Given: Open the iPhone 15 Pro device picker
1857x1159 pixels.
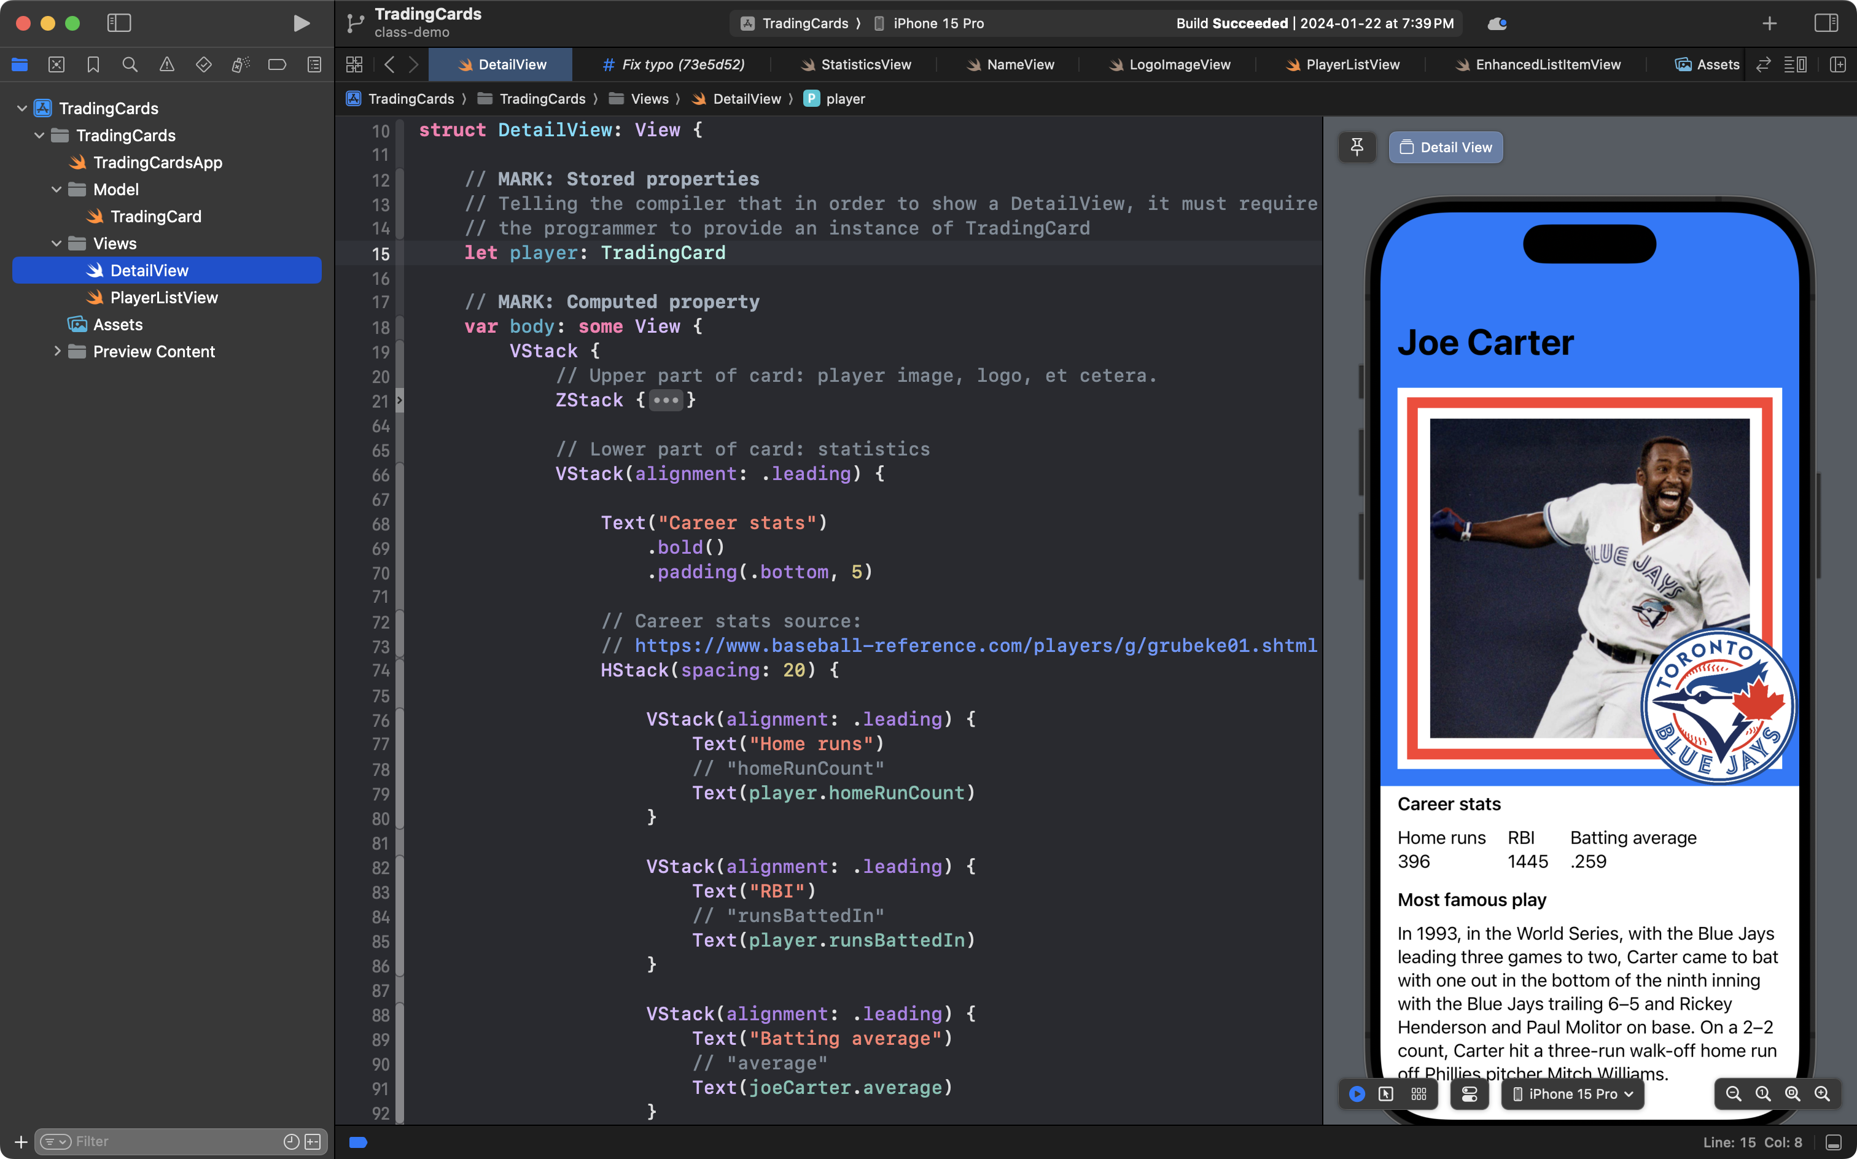Looking at the screenshot, I should 1571,1094.
